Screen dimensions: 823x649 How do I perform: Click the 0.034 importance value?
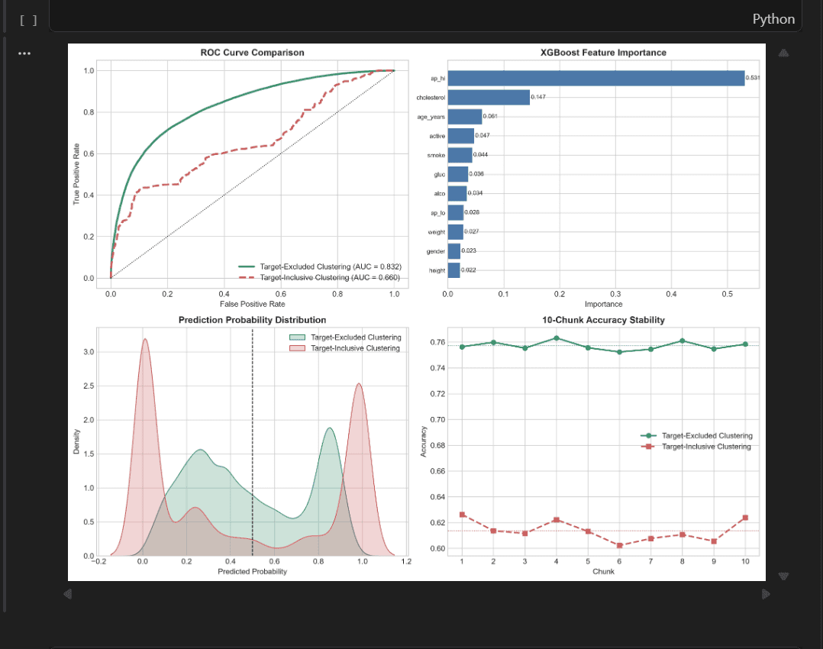tap(475, 193)
